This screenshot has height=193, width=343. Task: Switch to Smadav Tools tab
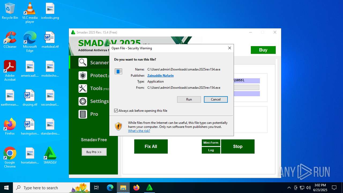coord(94,88)
